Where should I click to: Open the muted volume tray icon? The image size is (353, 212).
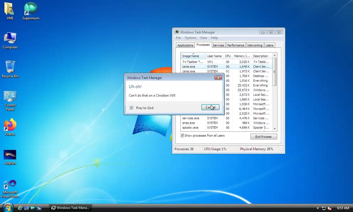coord(330,208)
